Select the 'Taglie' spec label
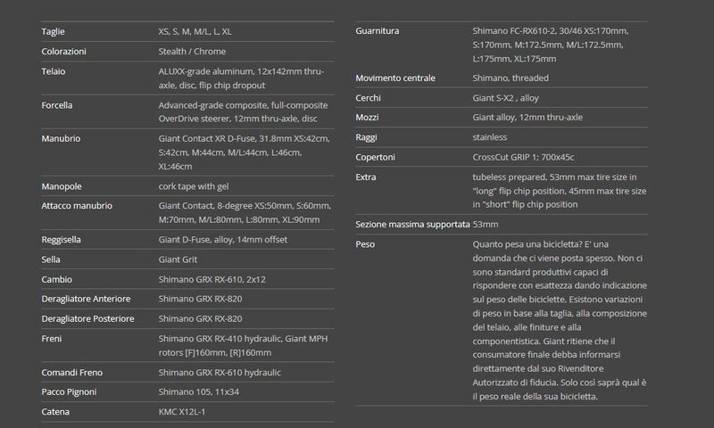Image resolution: width=714 pixels, height=428 pixels. click(x=53, y=31)
